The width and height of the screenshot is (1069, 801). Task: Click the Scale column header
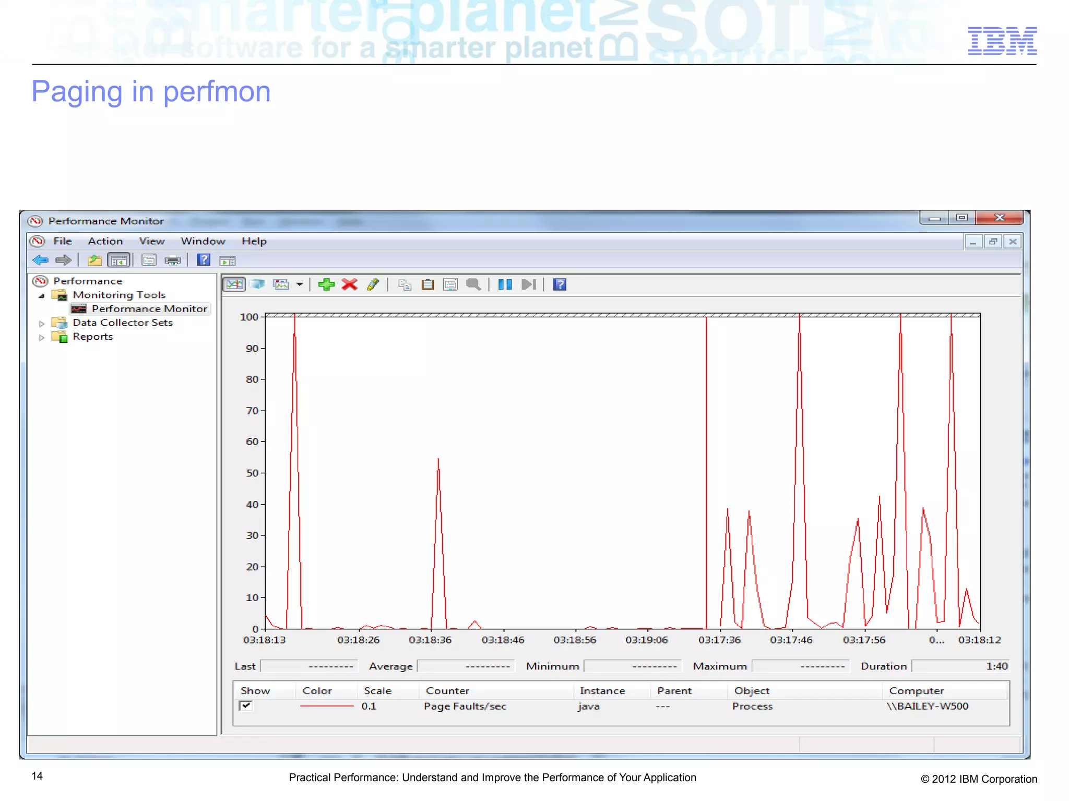pyautogui.click(x=387, y=691)
